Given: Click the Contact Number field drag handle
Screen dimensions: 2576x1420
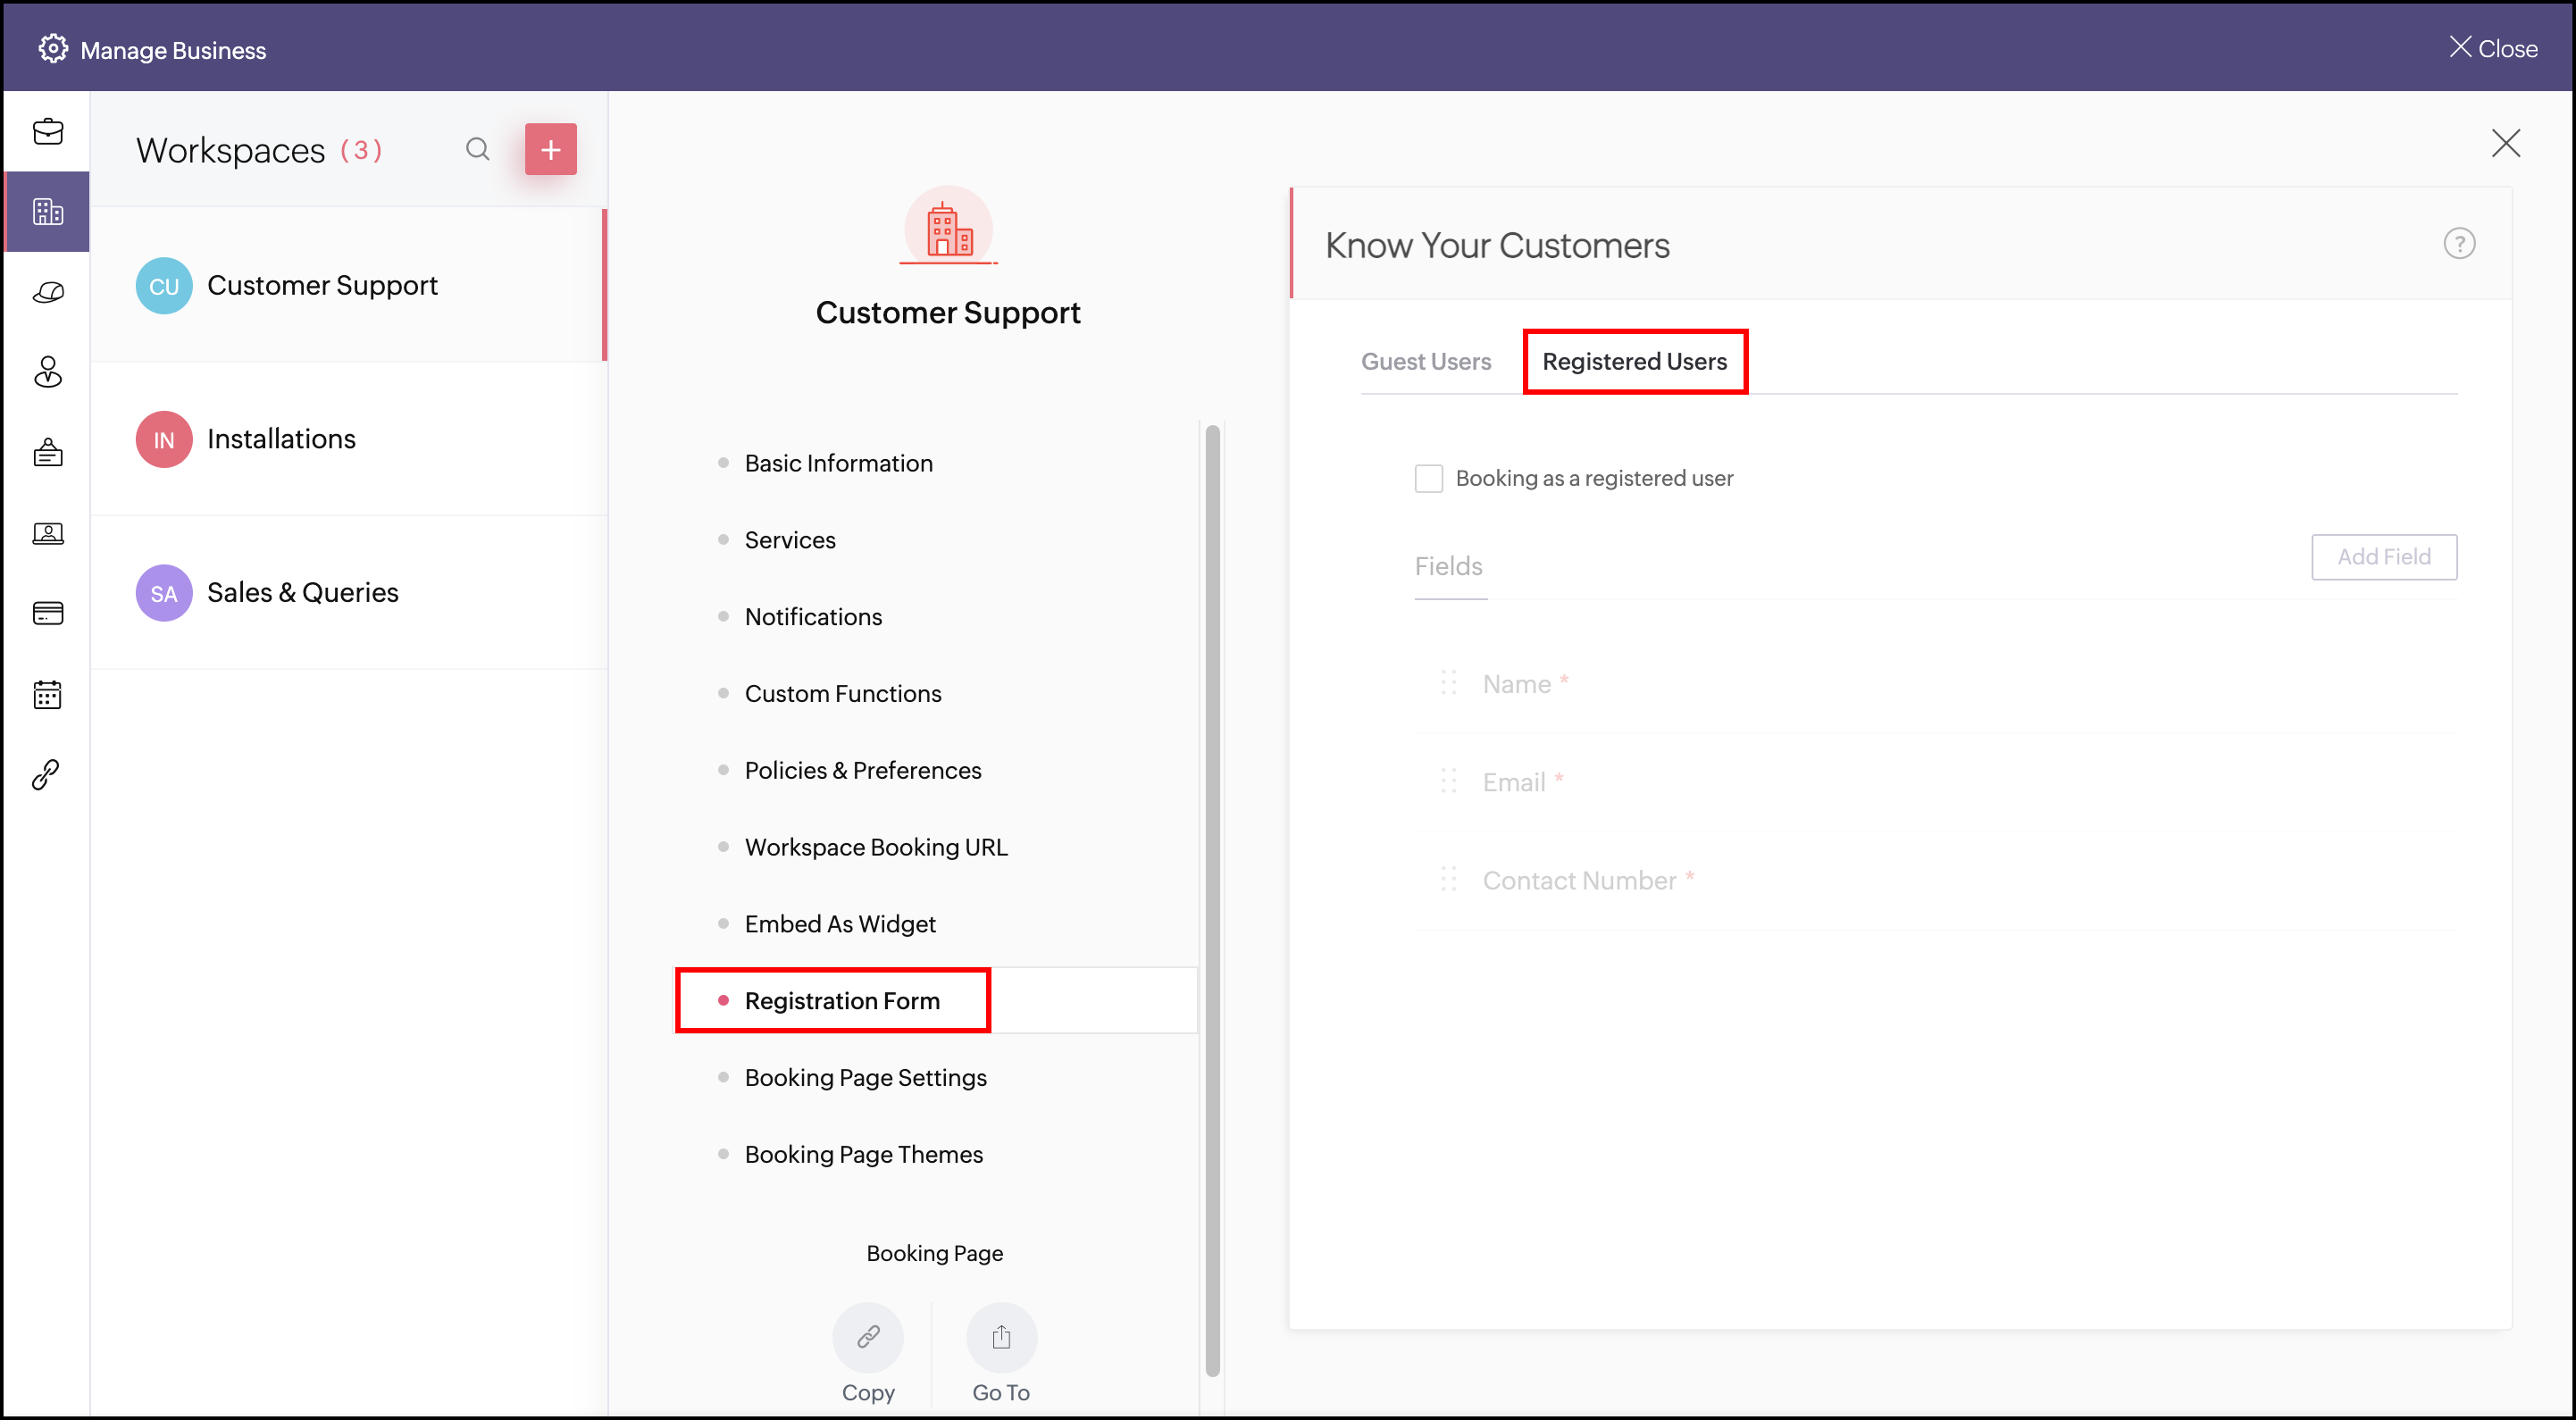Looking at the screenshot, I should tap(1448, 879).
